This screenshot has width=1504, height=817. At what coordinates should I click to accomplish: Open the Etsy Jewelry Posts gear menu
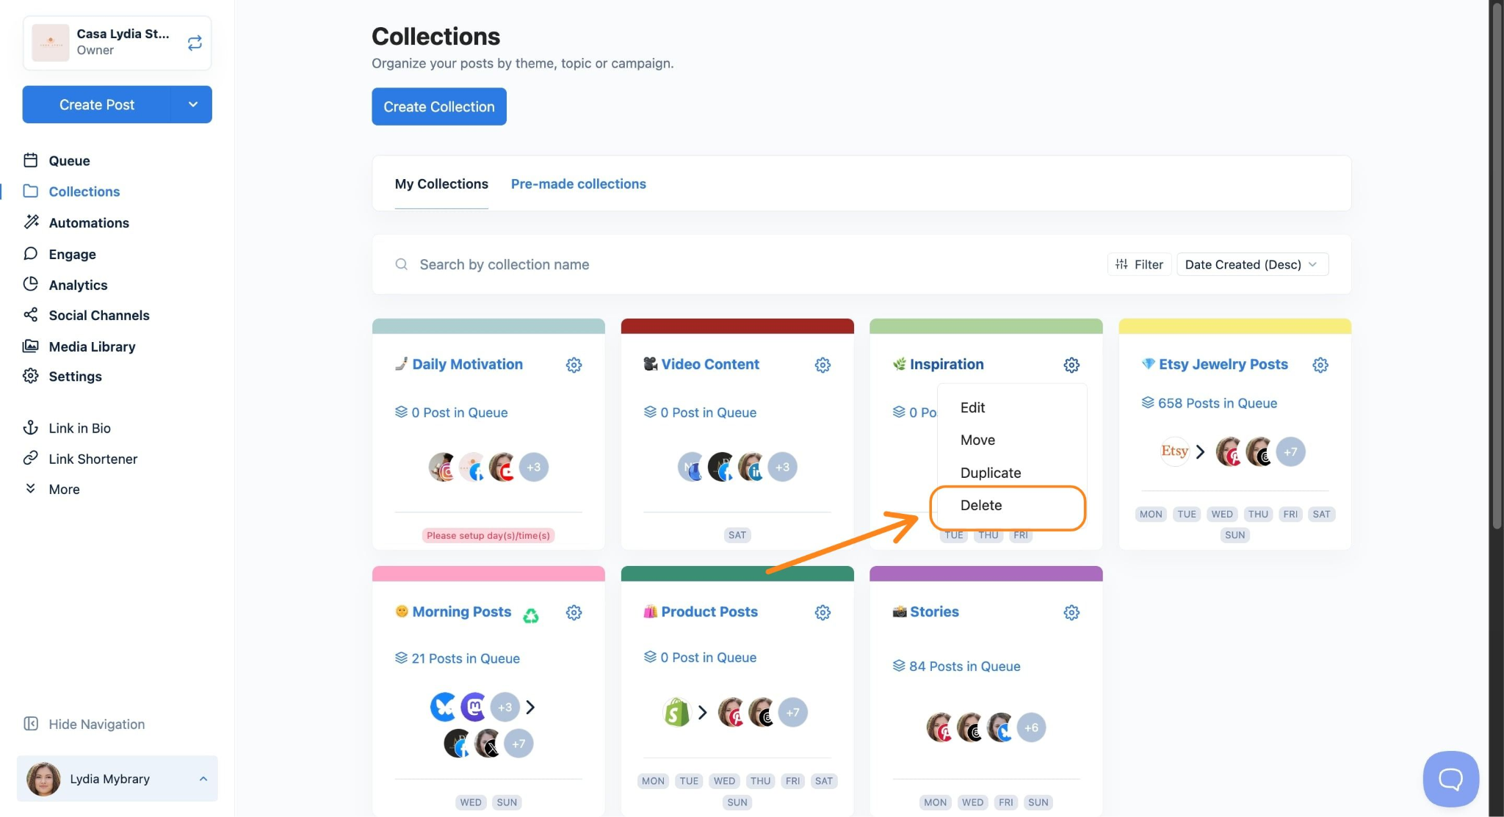(1320, 365)
